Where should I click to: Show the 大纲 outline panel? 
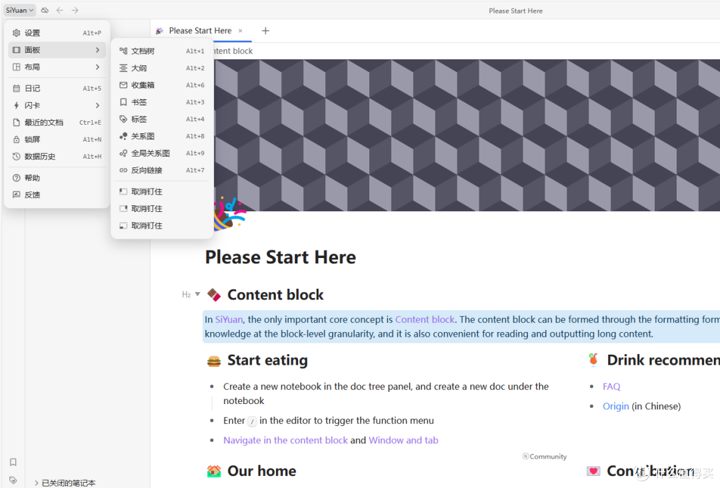[x=162, y=68]
